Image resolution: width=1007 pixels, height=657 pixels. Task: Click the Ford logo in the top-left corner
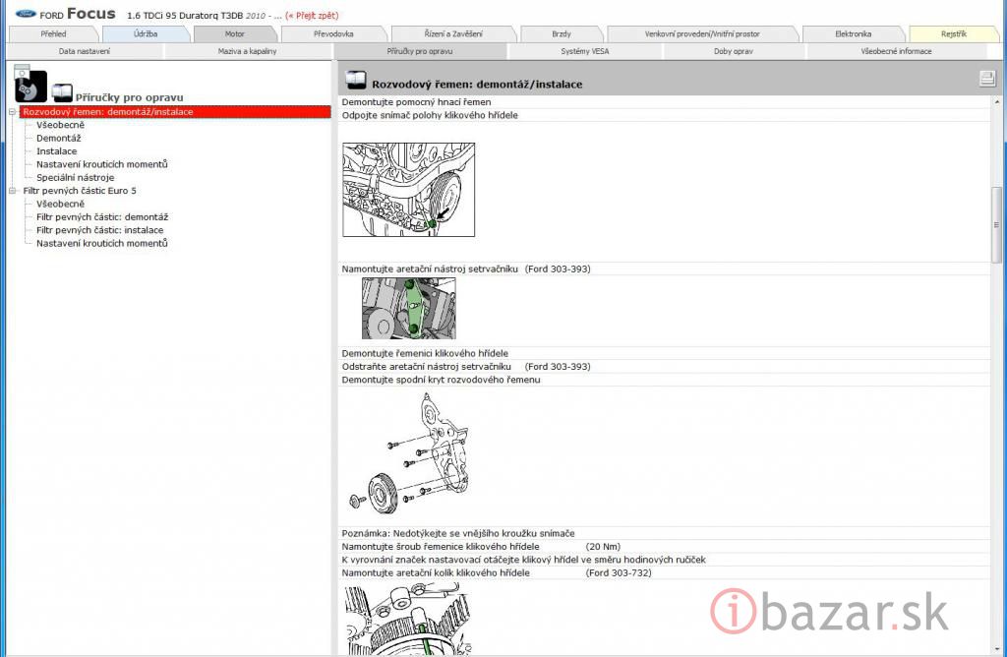point(24,14)
